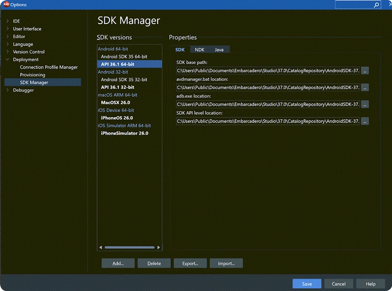Browse for SDK API level location
This screenshot has height=291, width=392.
coord(365,121)
